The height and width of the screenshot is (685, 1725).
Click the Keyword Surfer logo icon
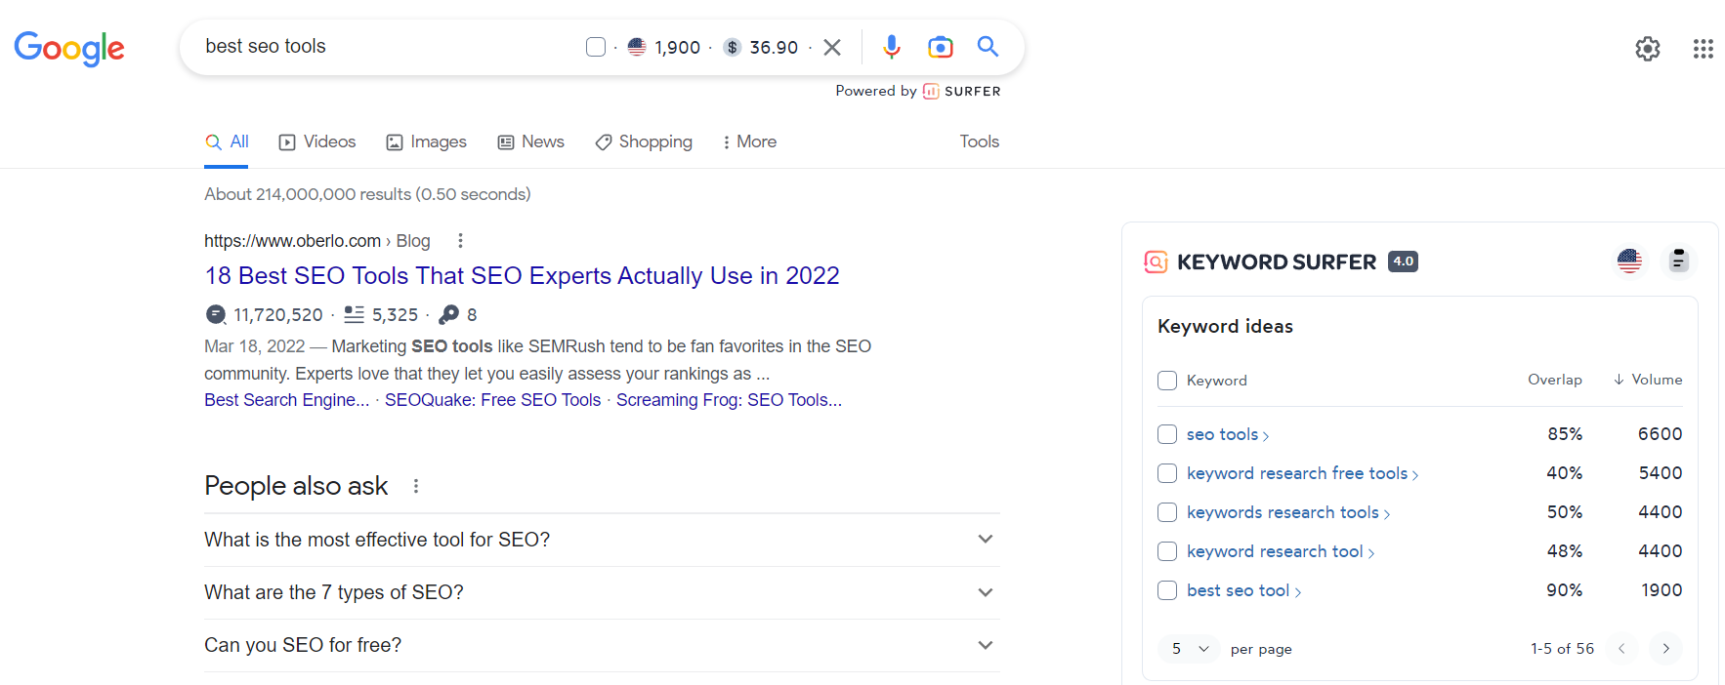click(x=1156, y=262)
